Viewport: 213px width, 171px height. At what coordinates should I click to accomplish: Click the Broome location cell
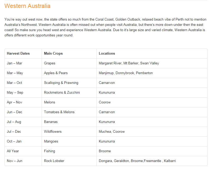pos(105,151)
